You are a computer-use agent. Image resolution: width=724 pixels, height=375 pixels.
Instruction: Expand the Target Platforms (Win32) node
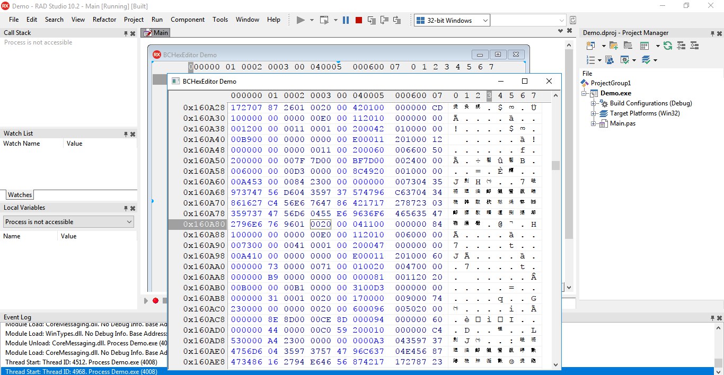pyautogui.click(x=594, y=113)
